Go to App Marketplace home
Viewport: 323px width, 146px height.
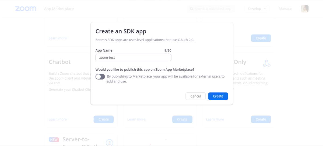pyautogui.click(x=59, y=9)
